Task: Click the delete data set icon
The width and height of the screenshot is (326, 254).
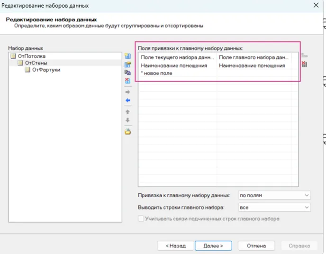Action: point(127,81)
